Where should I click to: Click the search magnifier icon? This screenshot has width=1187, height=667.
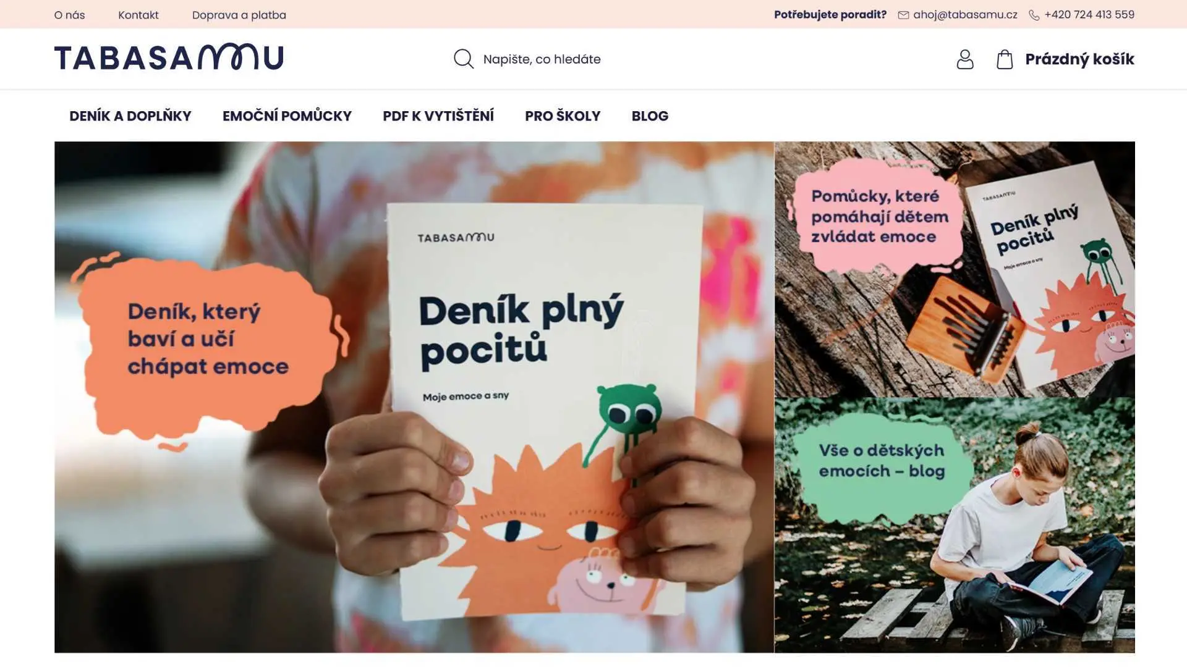click(463, 59)
